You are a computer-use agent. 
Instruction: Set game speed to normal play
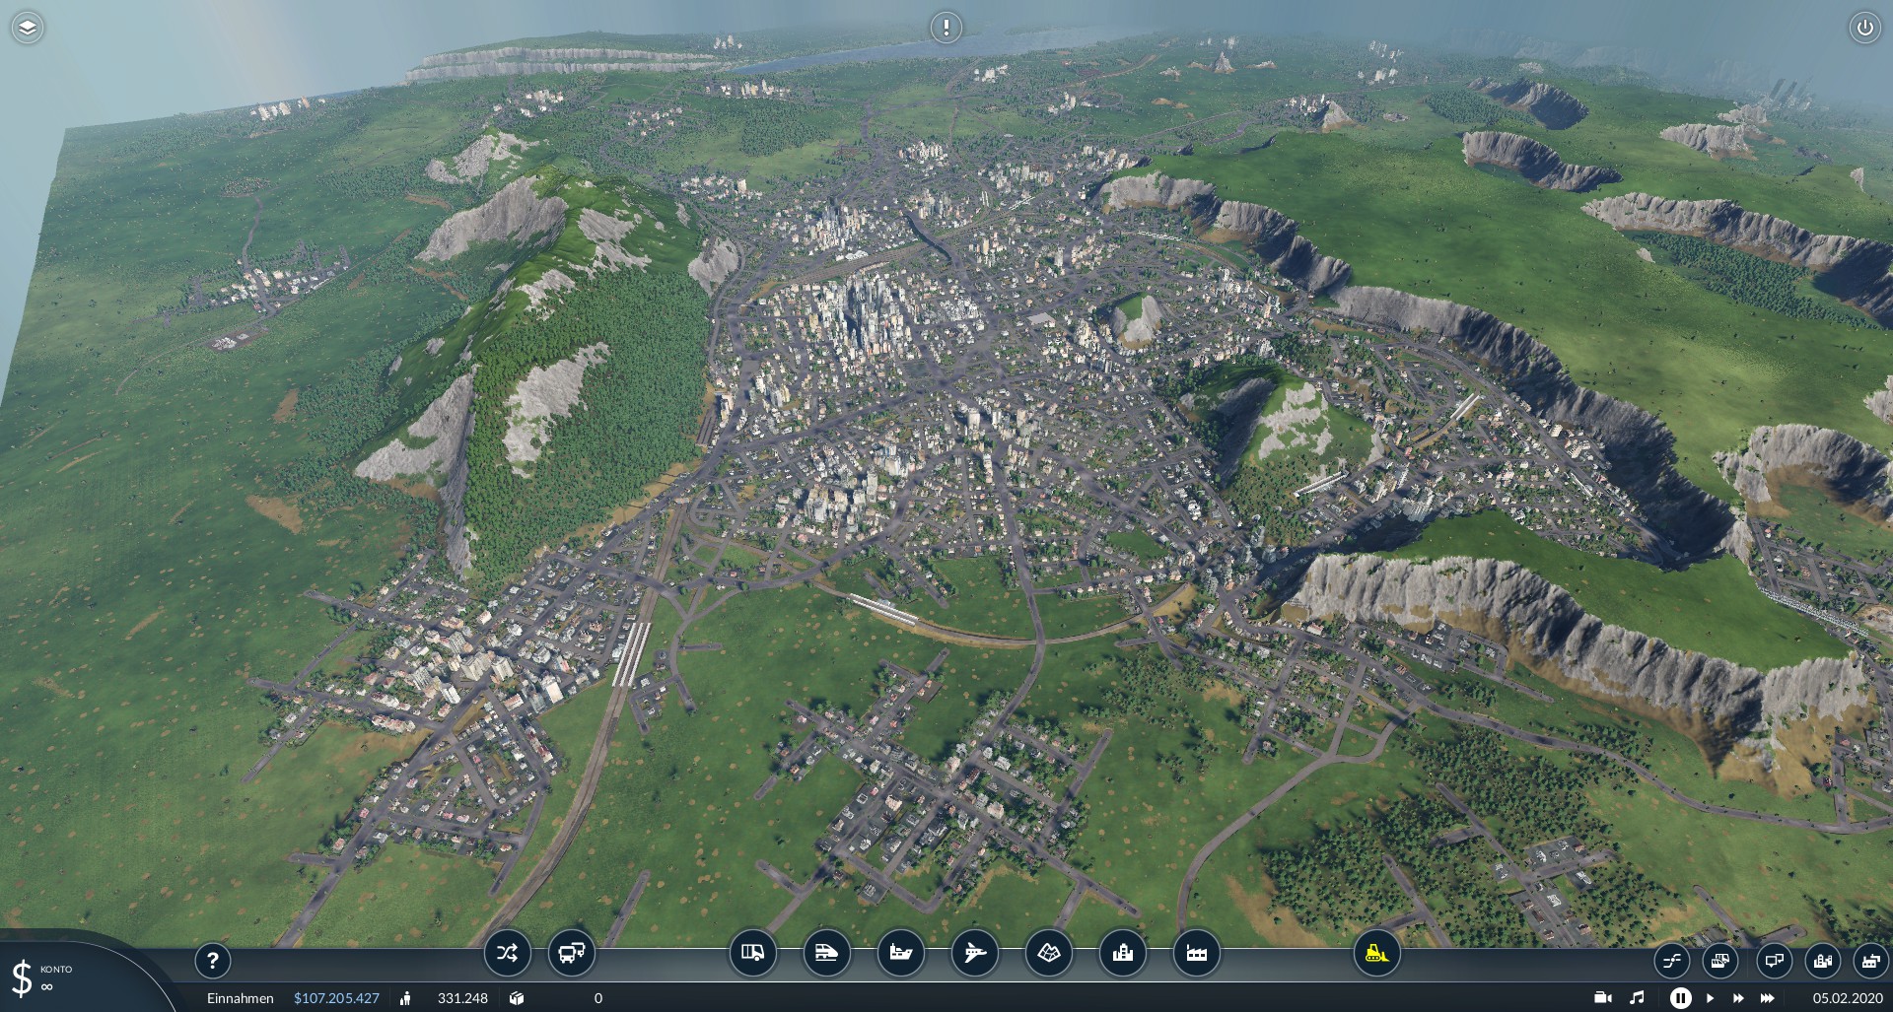(x=1711, y=998)
